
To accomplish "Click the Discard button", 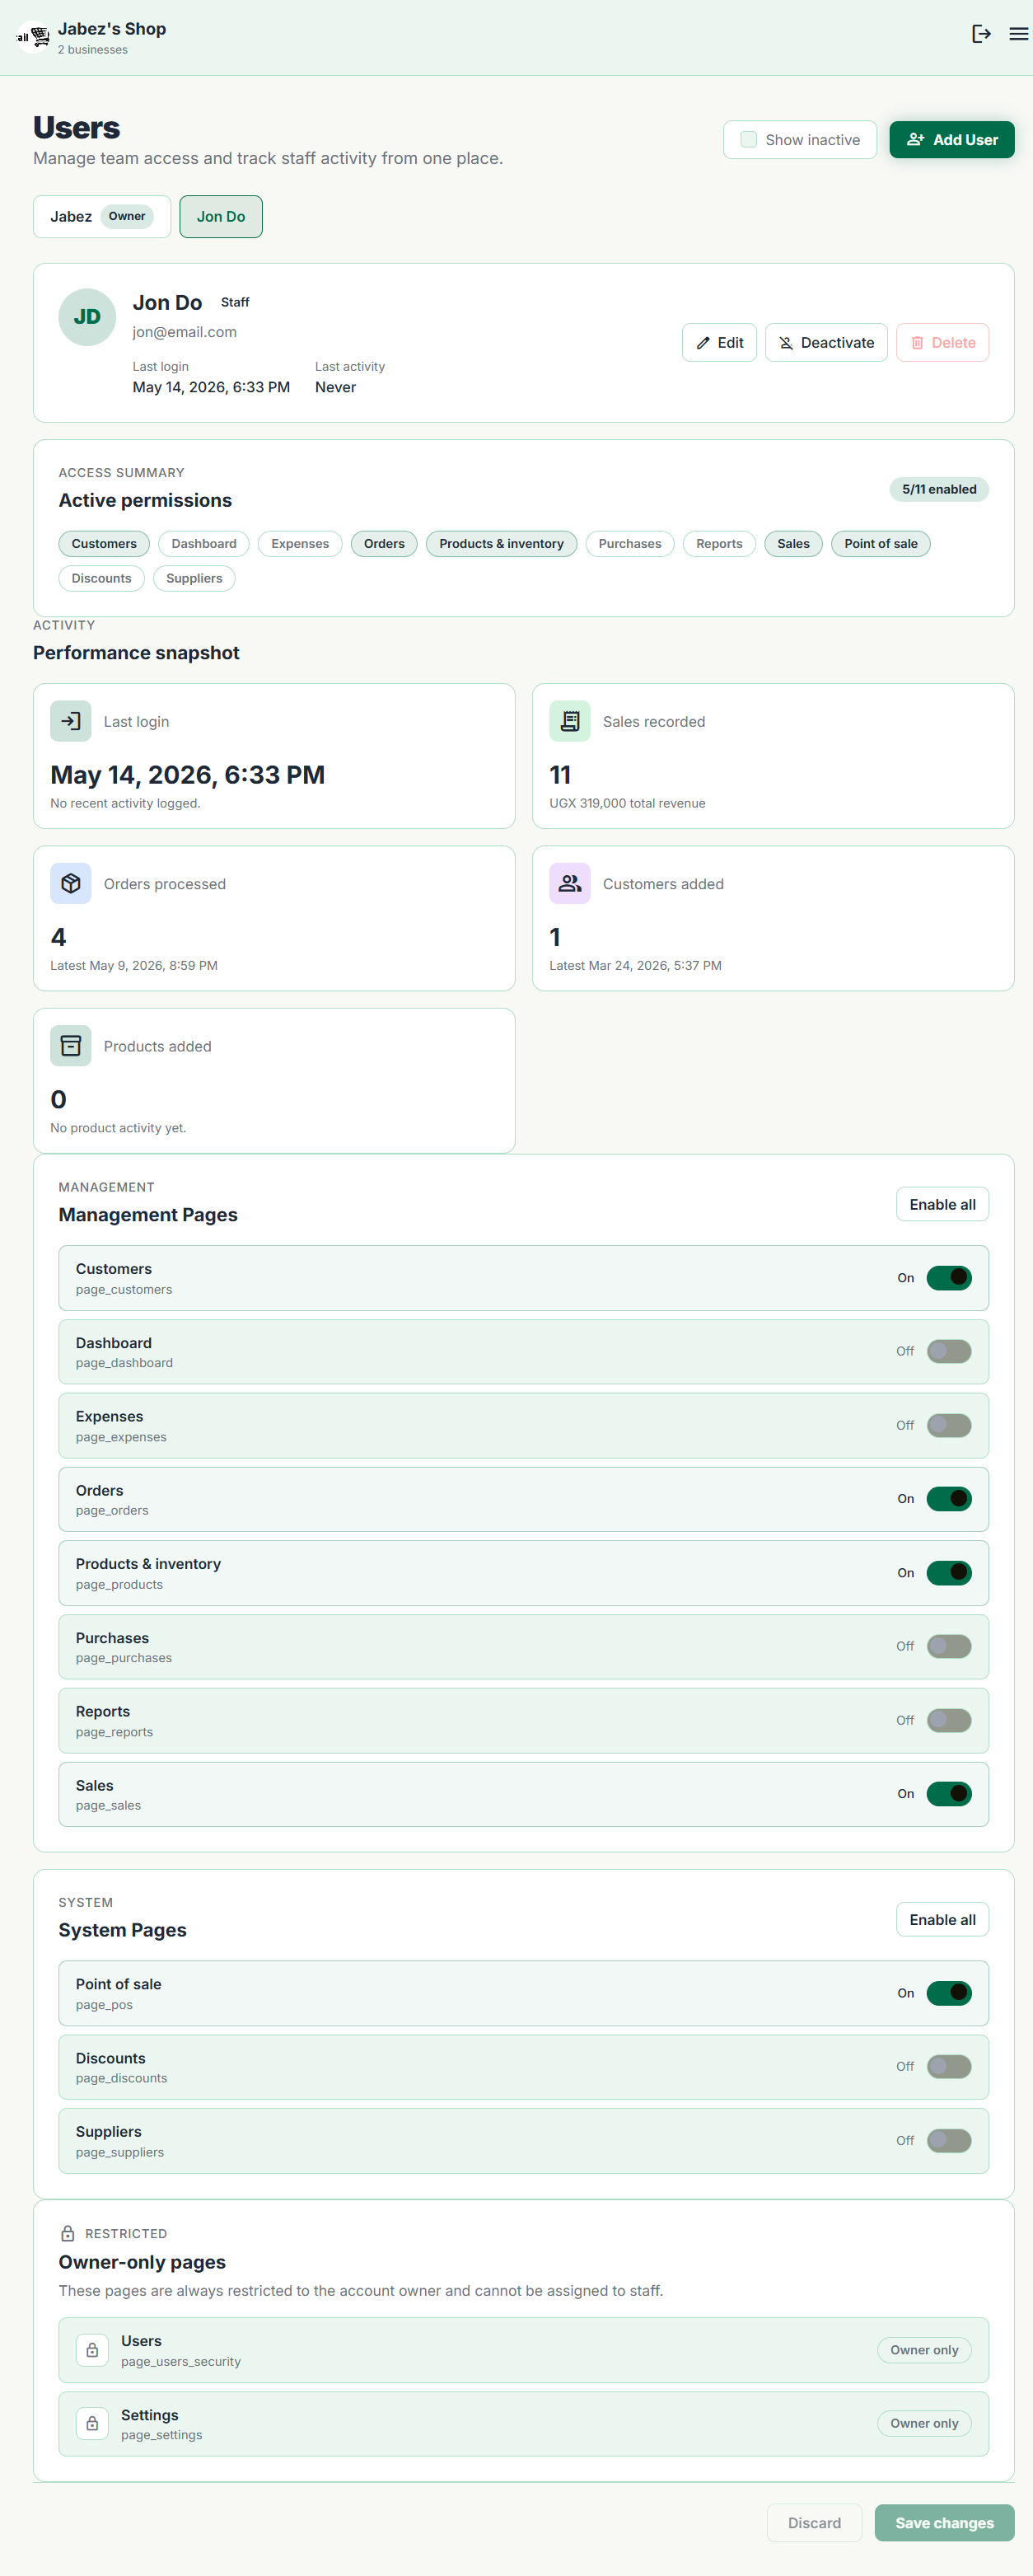I will tap(814, 2522).
